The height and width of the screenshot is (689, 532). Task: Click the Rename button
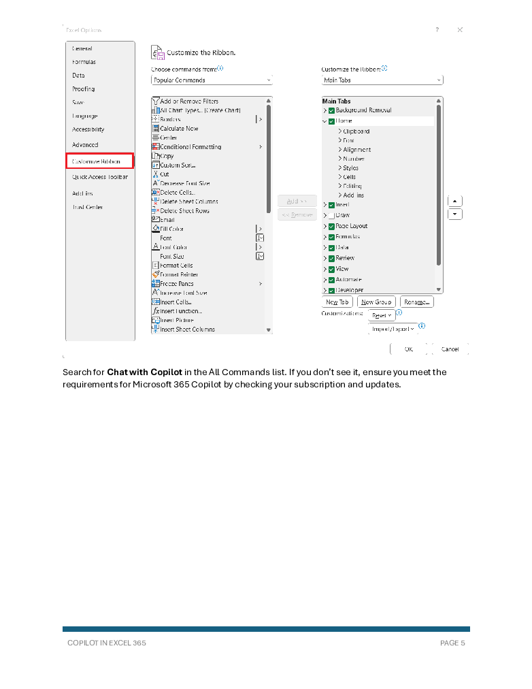416,302
